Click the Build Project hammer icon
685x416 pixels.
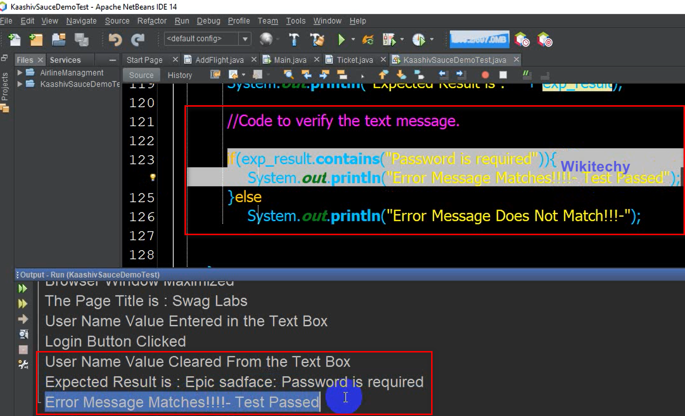pyautogui.click(x=294, y=40)
